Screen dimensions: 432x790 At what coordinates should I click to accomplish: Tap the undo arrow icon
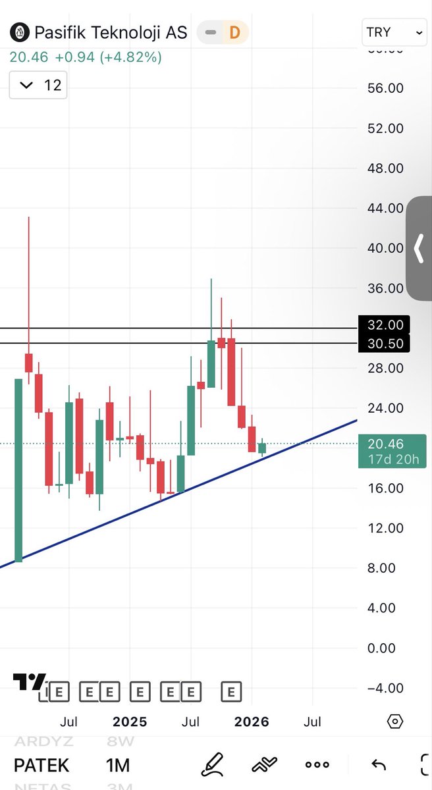378,765
